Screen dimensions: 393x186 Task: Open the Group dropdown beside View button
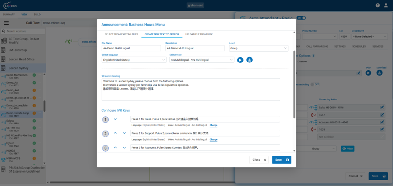317,149
